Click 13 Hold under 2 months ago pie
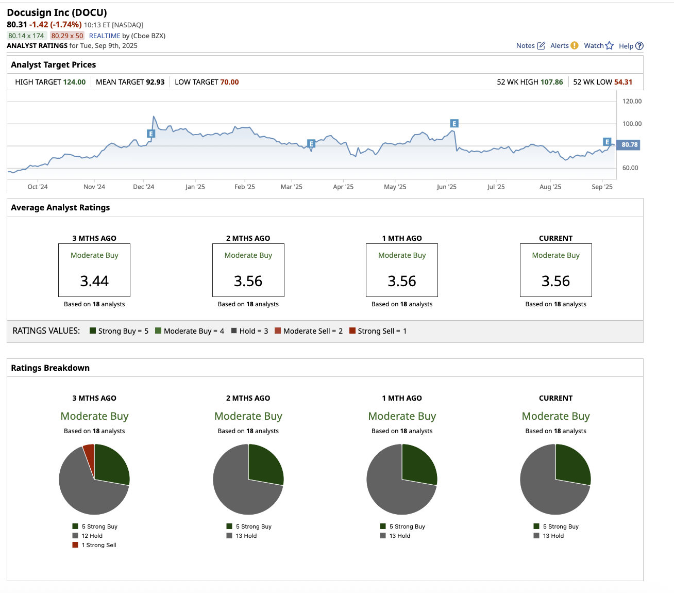 click(x=242, y=536)
